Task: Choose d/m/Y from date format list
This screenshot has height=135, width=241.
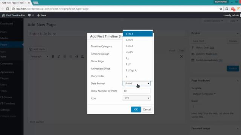Action: [138, 40]
